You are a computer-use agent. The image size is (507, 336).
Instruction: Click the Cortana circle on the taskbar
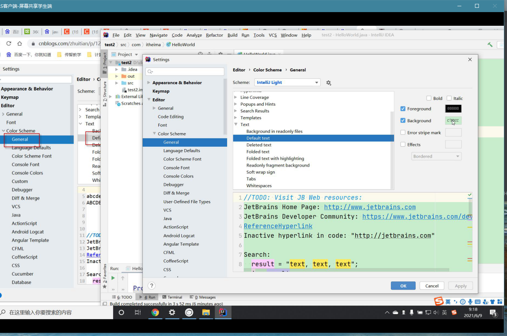pos(121,312)
